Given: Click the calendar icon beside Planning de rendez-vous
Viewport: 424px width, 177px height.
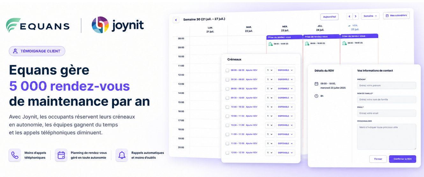Looking at the screenshot, I should pos(61,155).
